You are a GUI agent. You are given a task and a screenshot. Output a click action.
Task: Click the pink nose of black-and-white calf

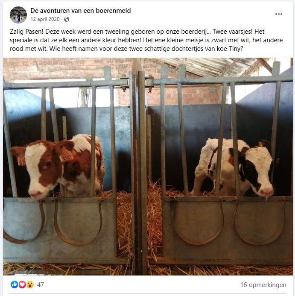pyautogui.click(x=266, y=192)
